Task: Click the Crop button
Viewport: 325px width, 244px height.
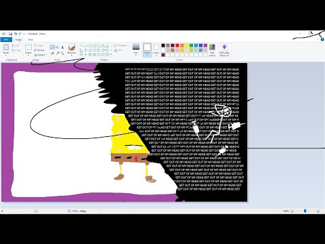Action: (39, 45)
